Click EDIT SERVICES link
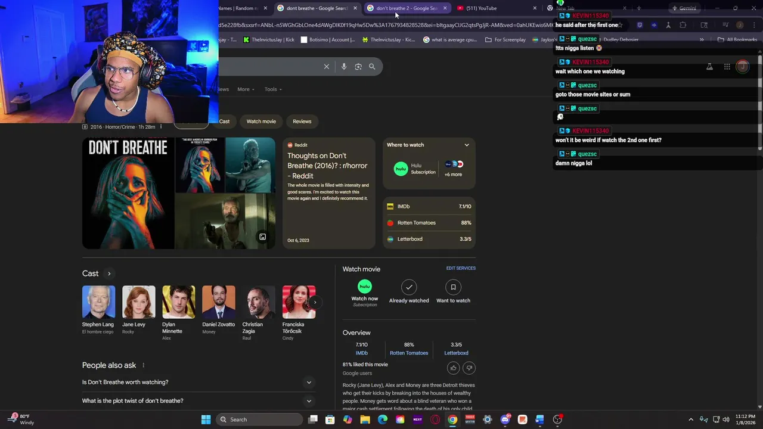 (x=461, y=269)
